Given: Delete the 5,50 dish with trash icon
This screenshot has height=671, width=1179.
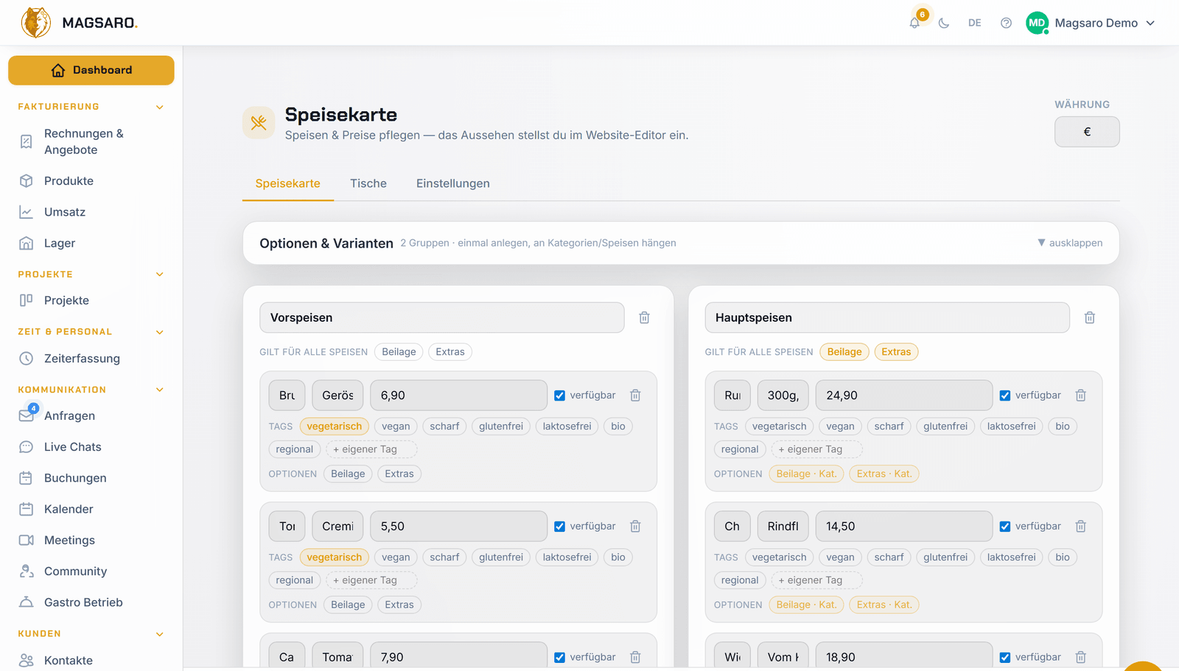Looking at the screenshot, I should click(x=635, y=527).
